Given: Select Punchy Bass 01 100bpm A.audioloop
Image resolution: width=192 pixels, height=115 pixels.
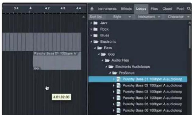Looking at the screenshot, I should pos(138,79).
